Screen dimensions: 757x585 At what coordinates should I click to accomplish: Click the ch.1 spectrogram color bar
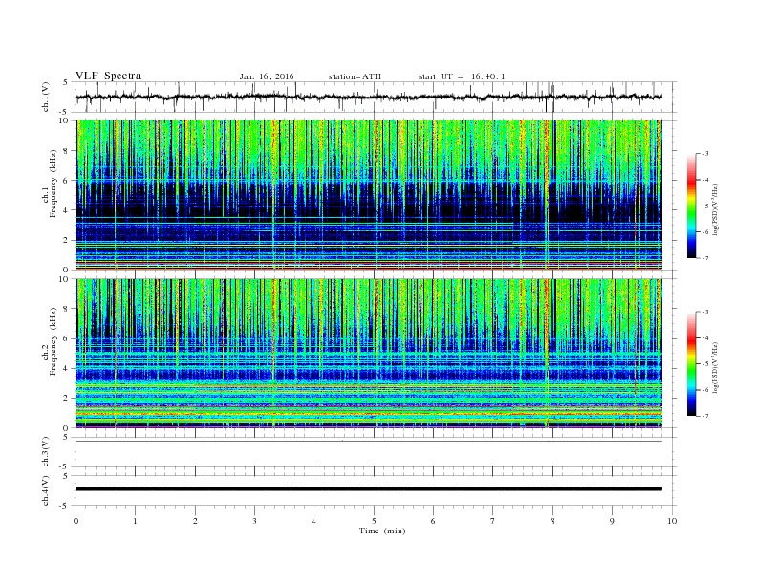coord(692,206)
